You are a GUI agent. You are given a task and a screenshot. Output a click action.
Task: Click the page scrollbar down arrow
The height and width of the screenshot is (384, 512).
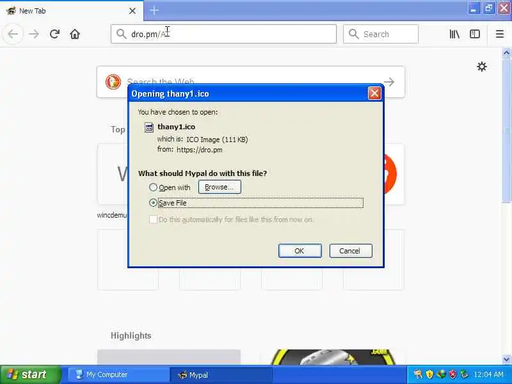(x=506, y=359)
